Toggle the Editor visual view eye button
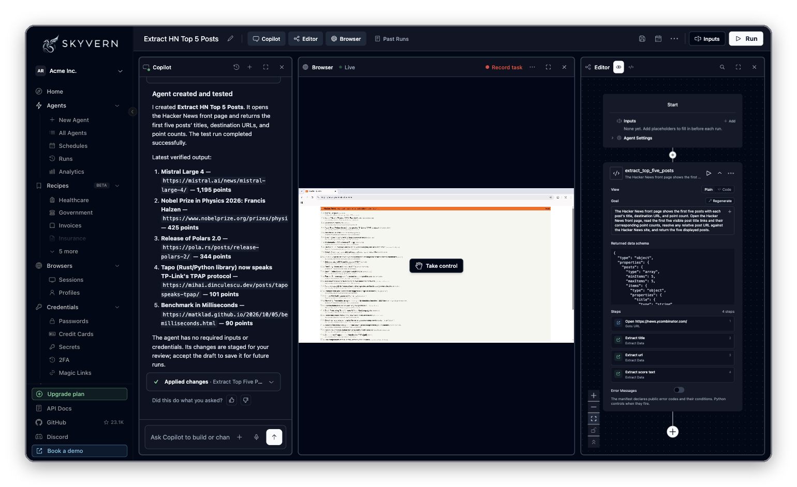This screenshot has width=797, height=487. click(x=618, y=67)
